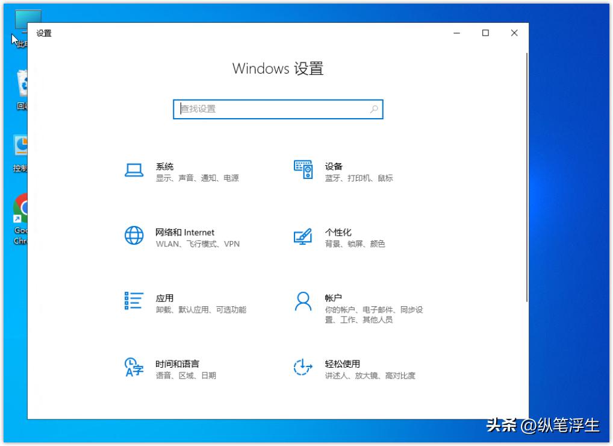Click '蓝牙、打印机、鼠标' text under 设备
The width and height of the screenshot is (613, 446).
pyautogui.click(x=359, y=179)
